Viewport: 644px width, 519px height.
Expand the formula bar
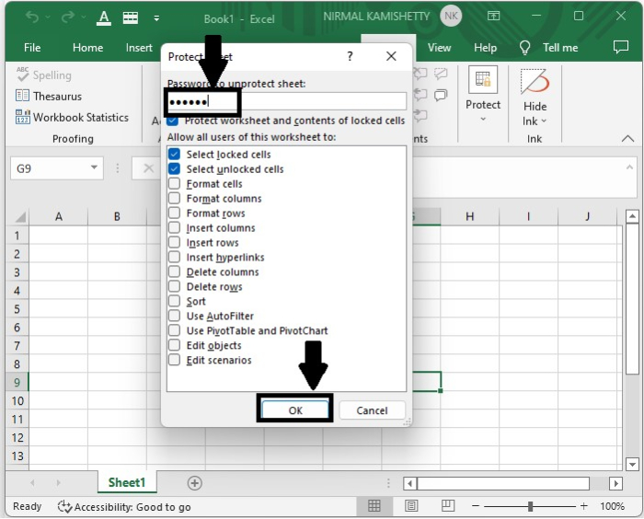(x=629, y=167)
